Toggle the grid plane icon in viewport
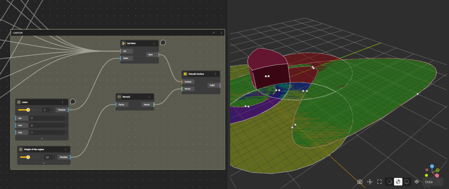Image resolution: width=449 pixels, height=189 pixels. 417,182
